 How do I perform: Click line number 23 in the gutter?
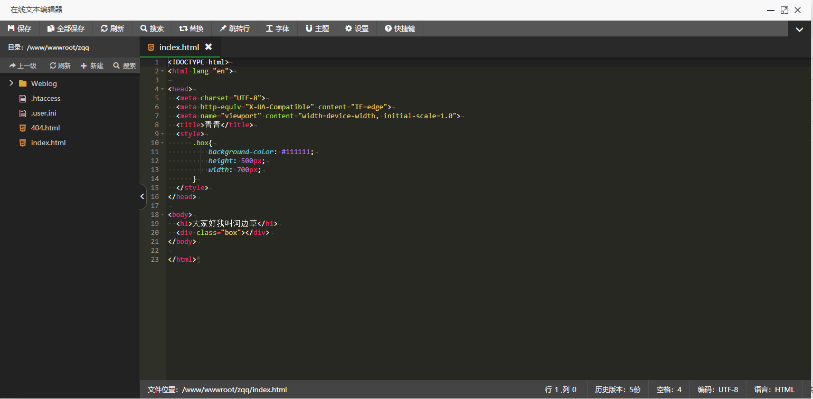pos(155,259)
